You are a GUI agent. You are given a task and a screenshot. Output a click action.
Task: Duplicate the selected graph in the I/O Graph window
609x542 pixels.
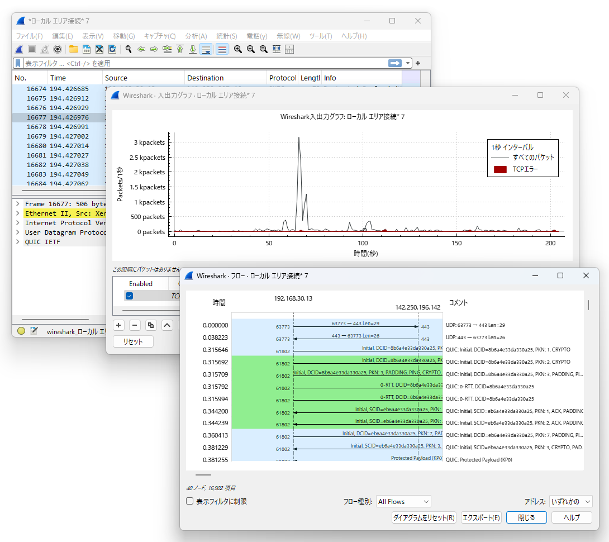click(151, 325)
